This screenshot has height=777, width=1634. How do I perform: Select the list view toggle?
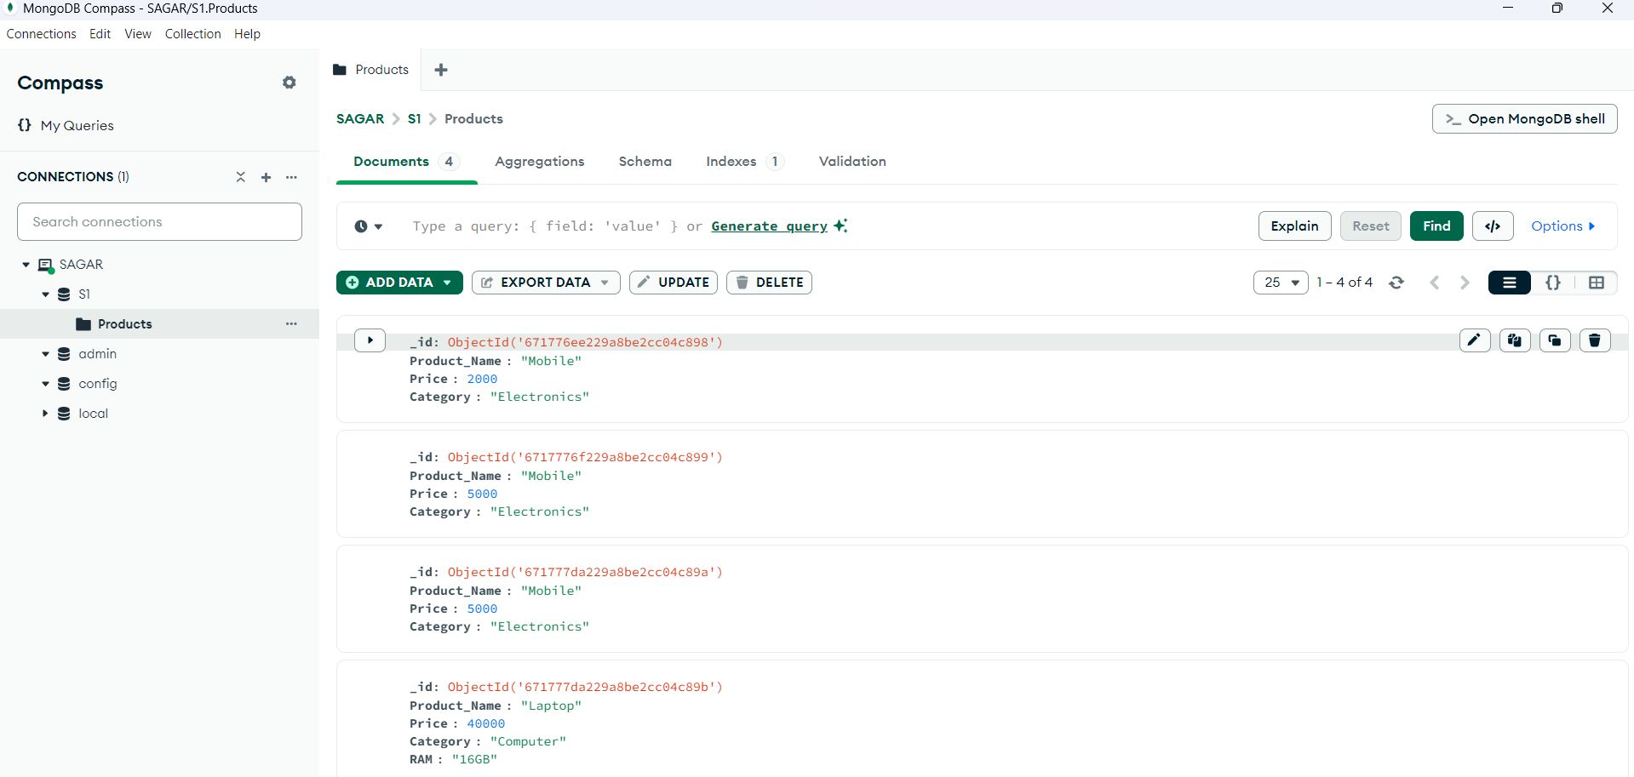pos(1509,282)
